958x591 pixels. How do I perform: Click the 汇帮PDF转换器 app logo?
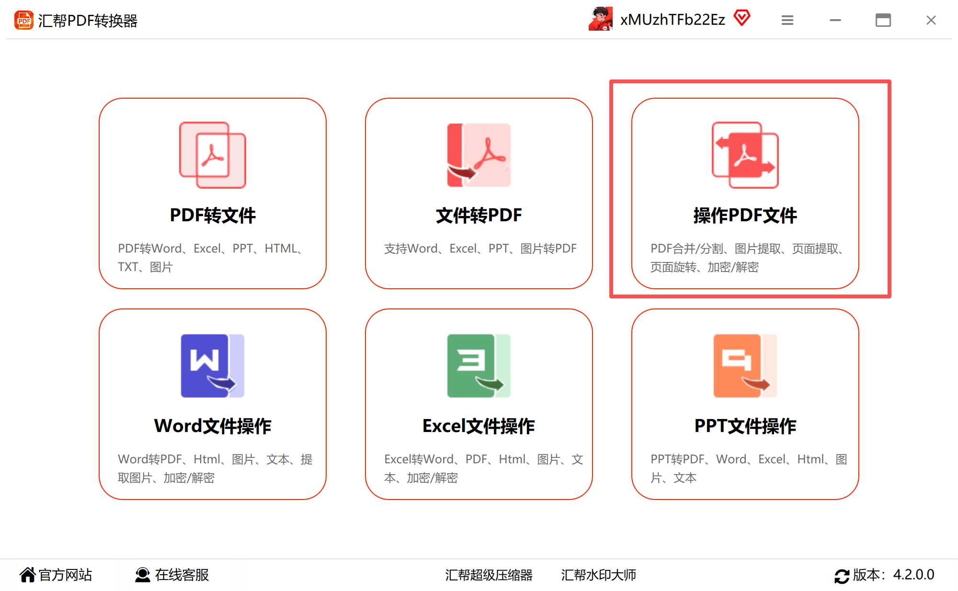24,21
